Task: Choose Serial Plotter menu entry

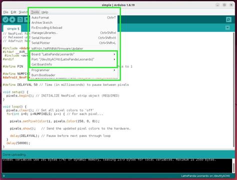Action: point(73,43)
